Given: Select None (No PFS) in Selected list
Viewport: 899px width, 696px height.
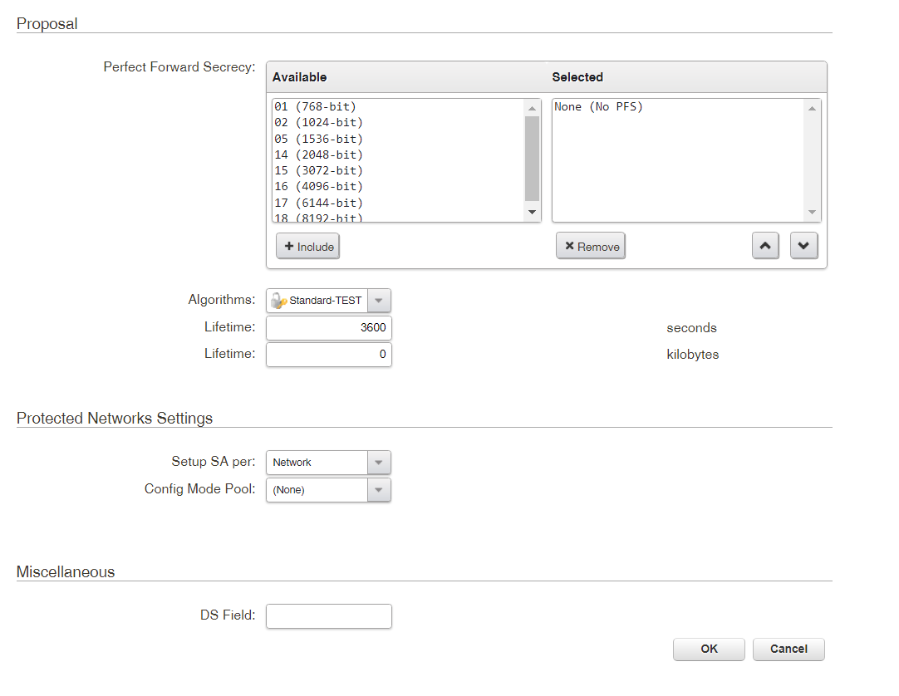Looking at the screenshot, I should click(599, 107).
